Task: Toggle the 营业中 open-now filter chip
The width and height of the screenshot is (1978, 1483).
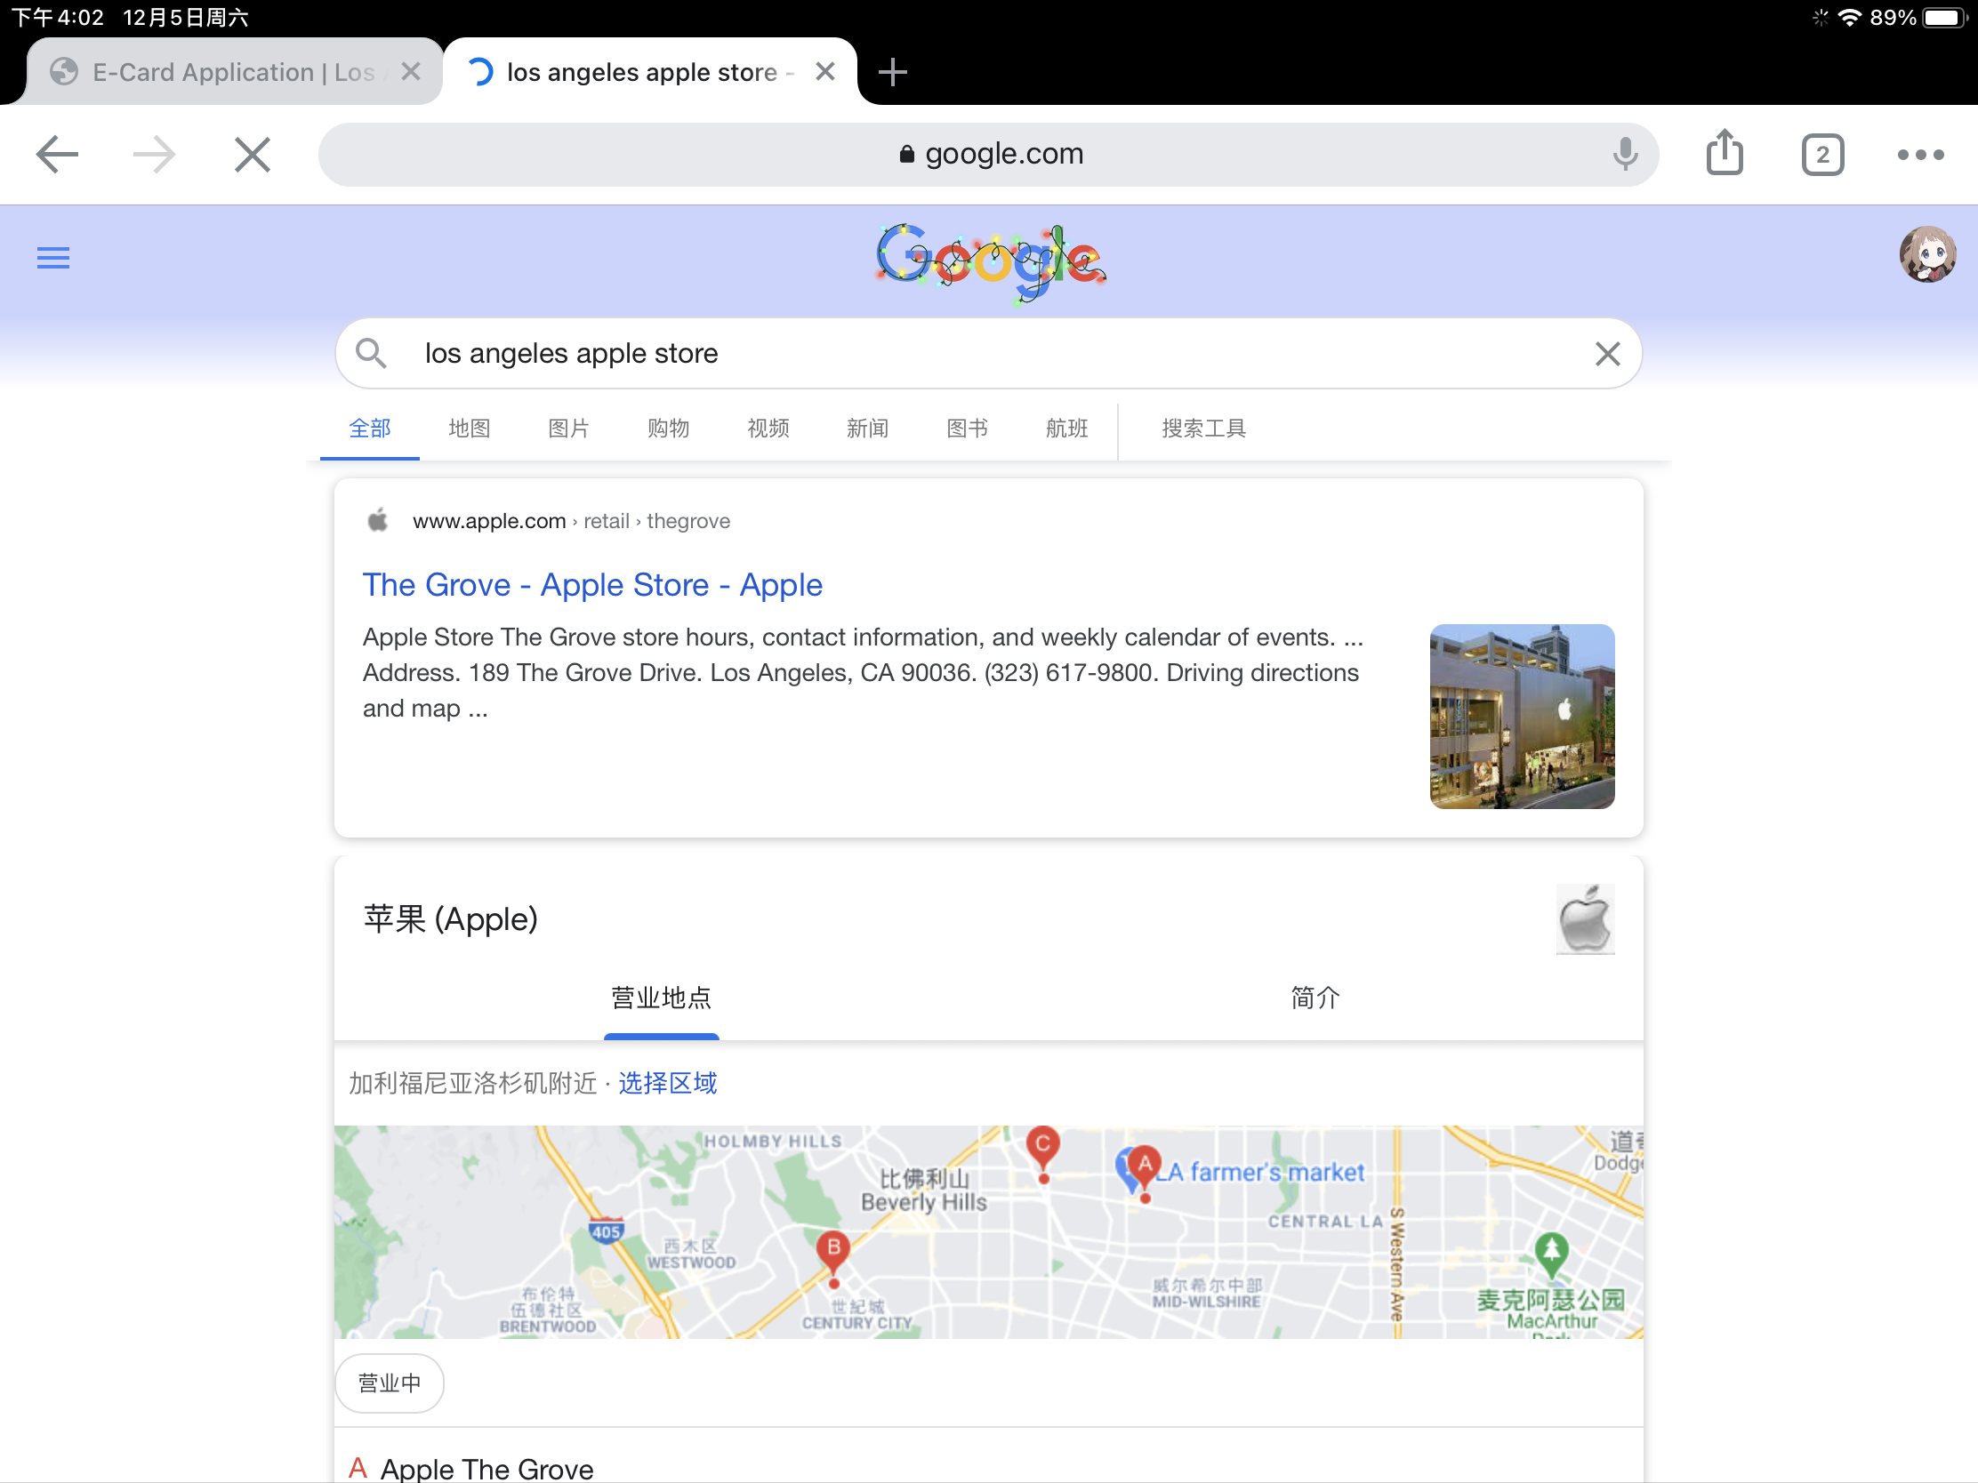Action: [x=389, y=1383]
